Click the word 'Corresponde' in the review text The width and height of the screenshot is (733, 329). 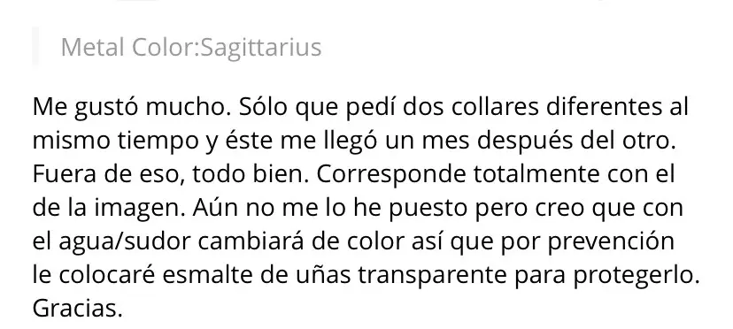pos(391,174)
